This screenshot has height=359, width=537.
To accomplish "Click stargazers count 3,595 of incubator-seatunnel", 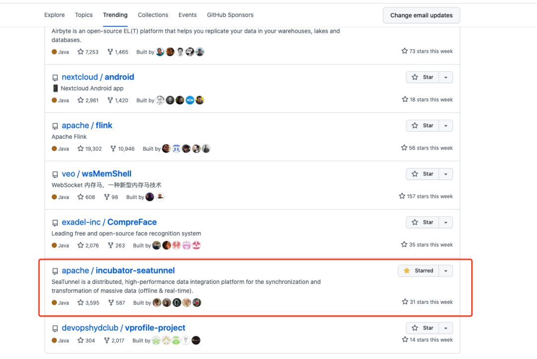I will [x=89, y=303].
